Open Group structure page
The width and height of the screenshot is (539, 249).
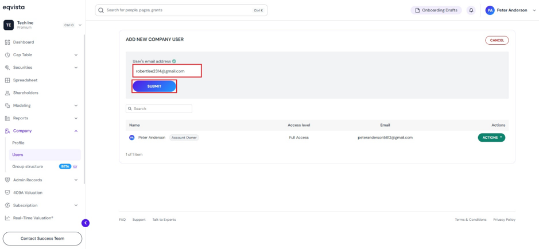point(28,166)
